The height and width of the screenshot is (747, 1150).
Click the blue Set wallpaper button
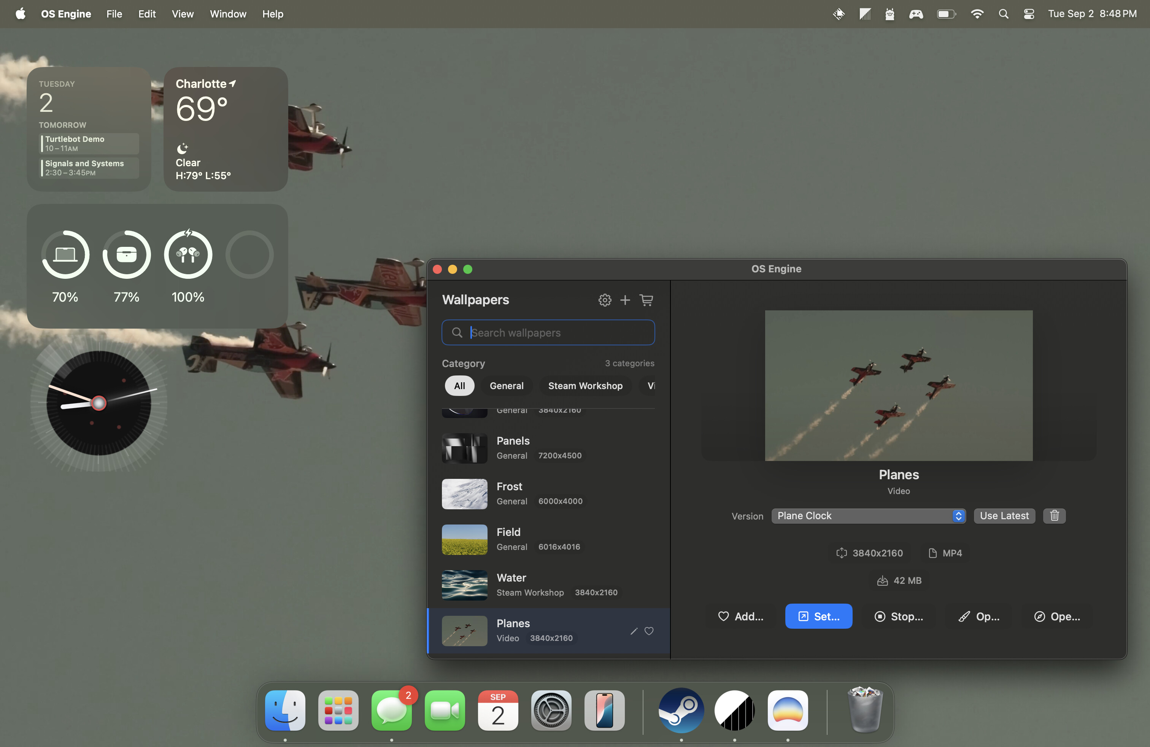[818, 616]
